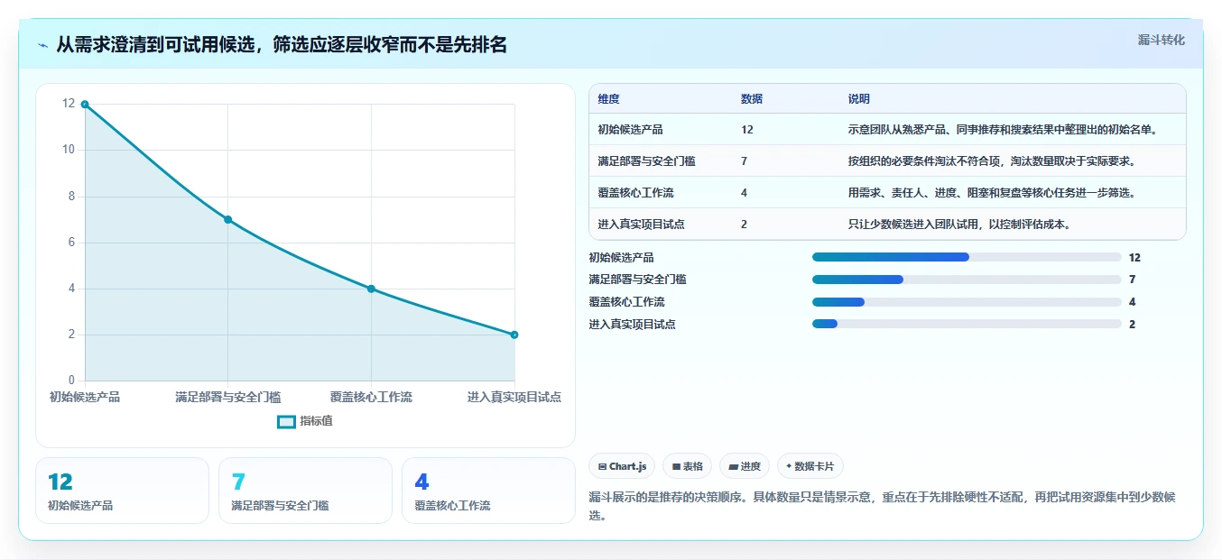Click the 指标值 legend color box
This screenshot has height=560, width=1222.
pos(286,421)
